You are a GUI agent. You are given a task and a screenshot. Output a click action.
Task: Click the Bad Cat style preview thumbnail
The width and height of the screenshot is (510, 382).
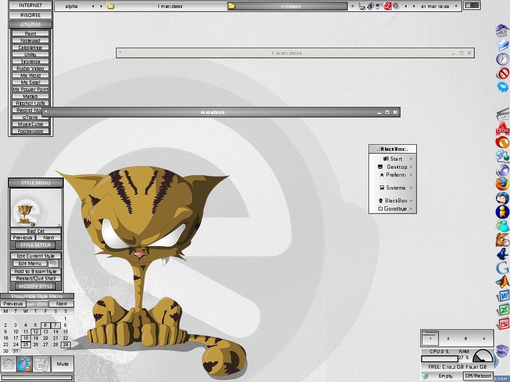tap(36, 207)
